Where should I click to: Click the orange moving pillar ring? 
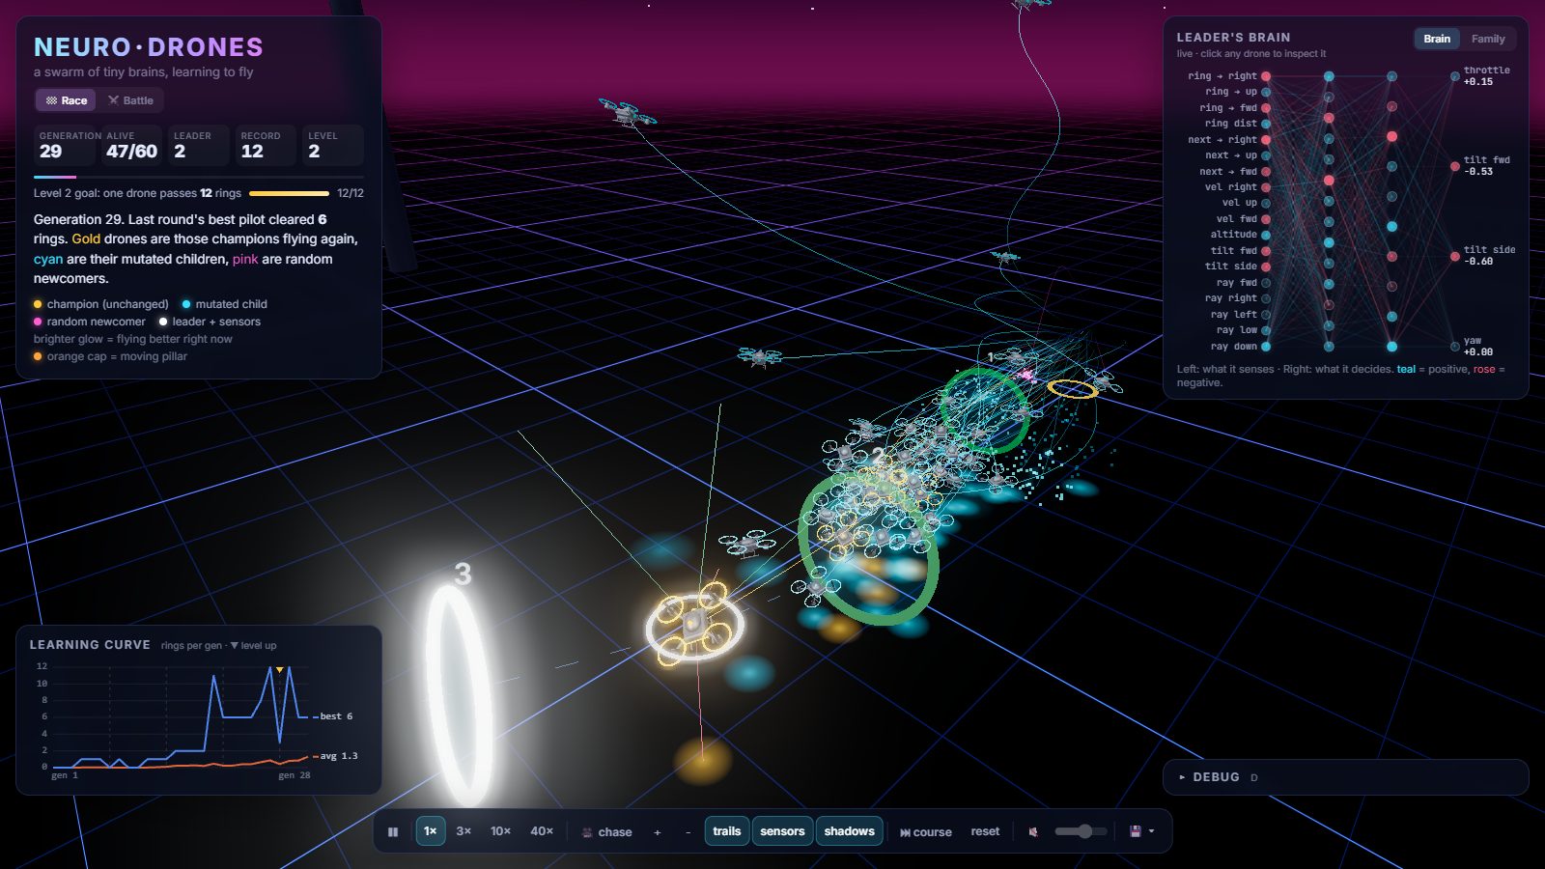pos(1073,389)
